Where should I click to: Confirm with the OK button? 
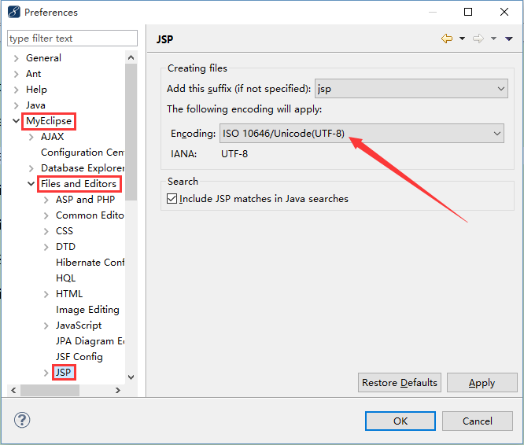(x=400, y=421)
